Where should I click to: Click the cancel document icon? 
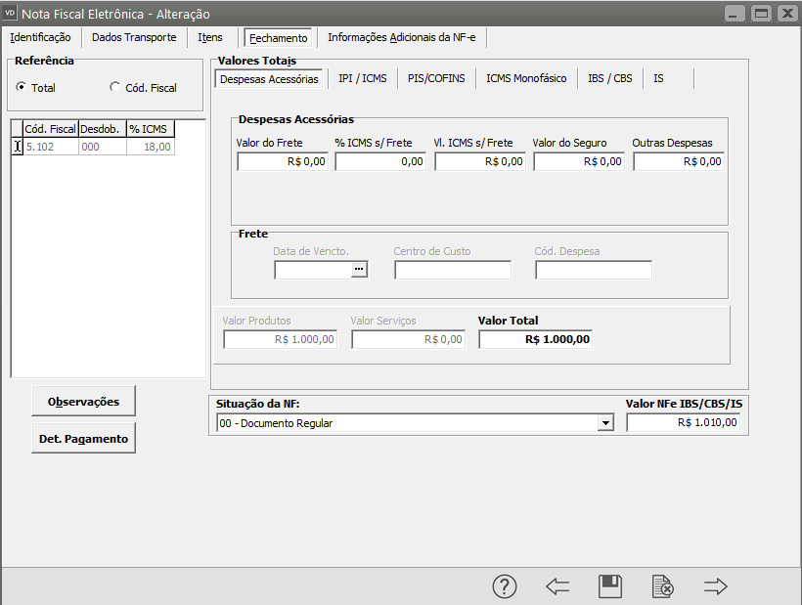pos(663,586)
